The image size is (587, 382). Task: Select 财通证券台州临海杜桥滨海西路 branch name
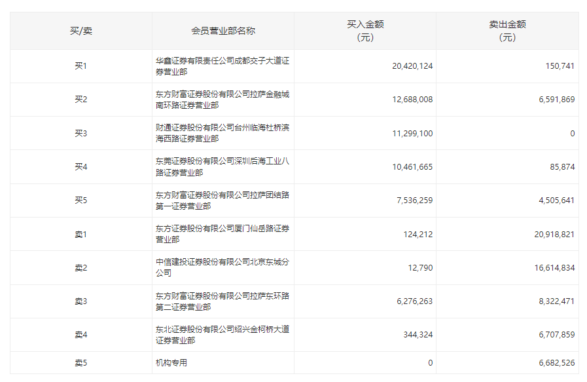222,133
